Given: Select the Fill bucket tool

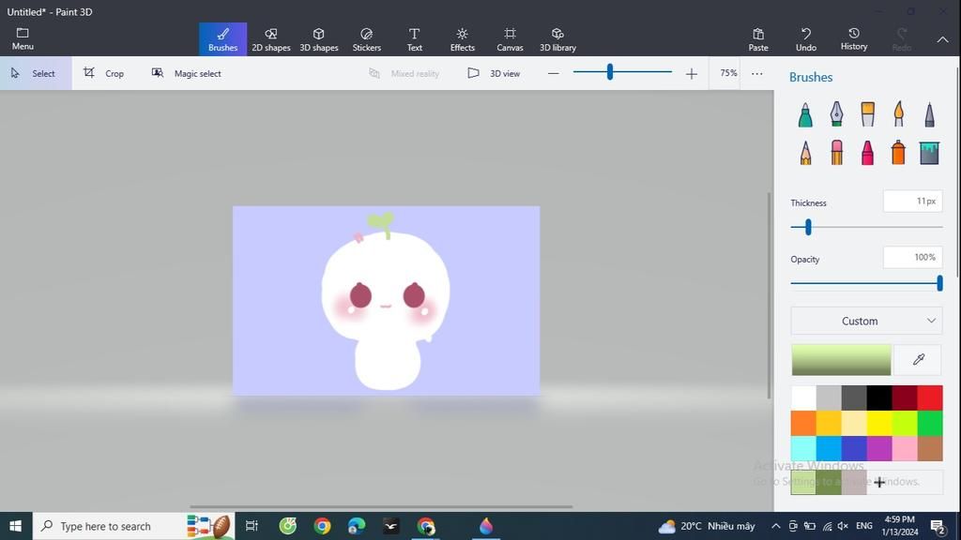Looking at the screenshot, I should click(x=930, y=153).
